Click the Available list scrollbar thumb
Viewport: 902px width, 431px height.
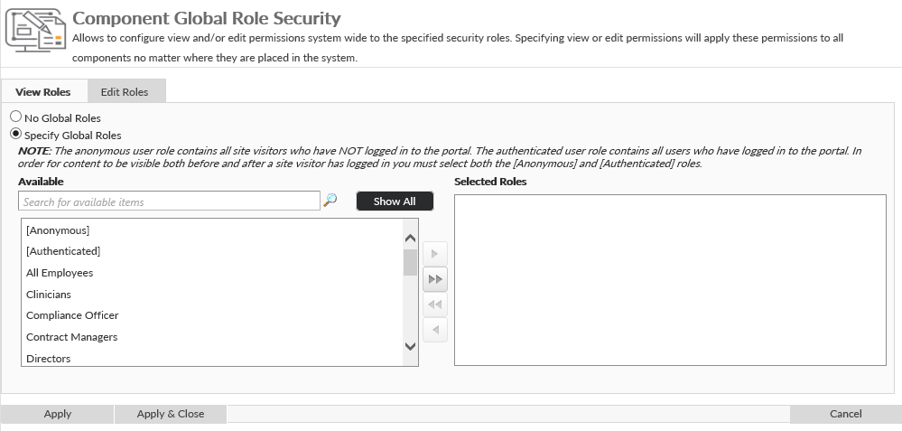pos(410,262)
